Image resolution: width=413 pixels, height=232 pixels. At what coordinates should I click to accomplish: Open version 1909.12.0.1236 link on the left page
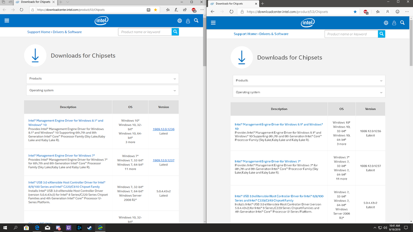(x=164, y=129)
